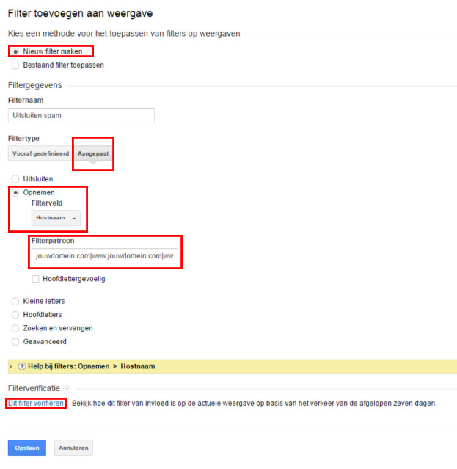
Task: Click the 'Dit filter verifiëren' link
Action: click(x=36, y=403)
